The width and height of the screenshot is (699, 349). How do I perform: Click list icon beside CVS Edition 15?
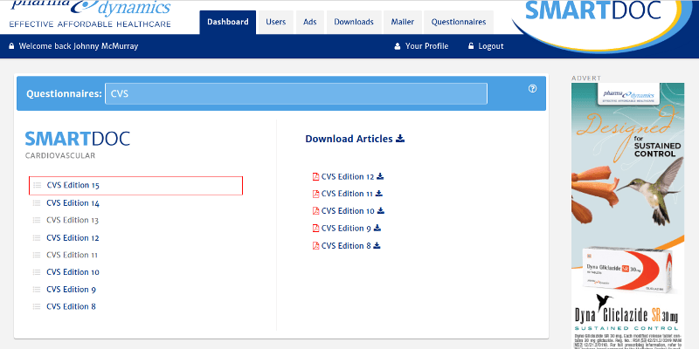tap(37, 186)
